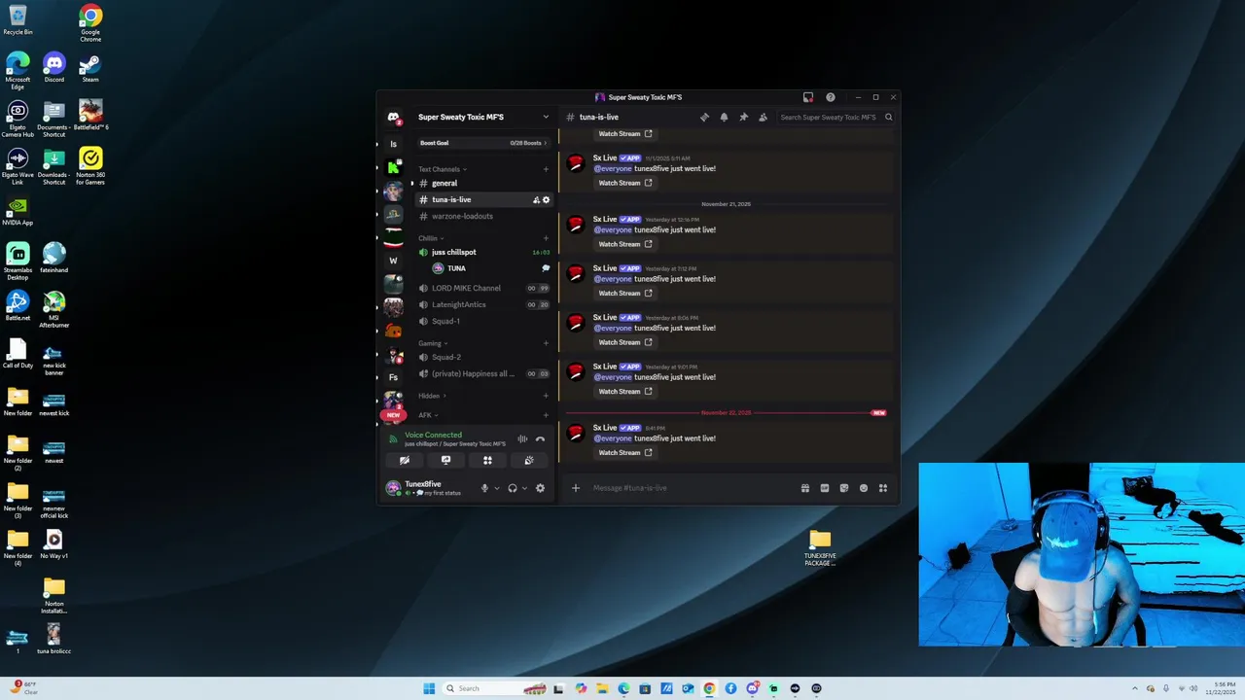1245x700 pixels.
Task: Open Windows Start menu on taskbar
Action: click(429, 688)
